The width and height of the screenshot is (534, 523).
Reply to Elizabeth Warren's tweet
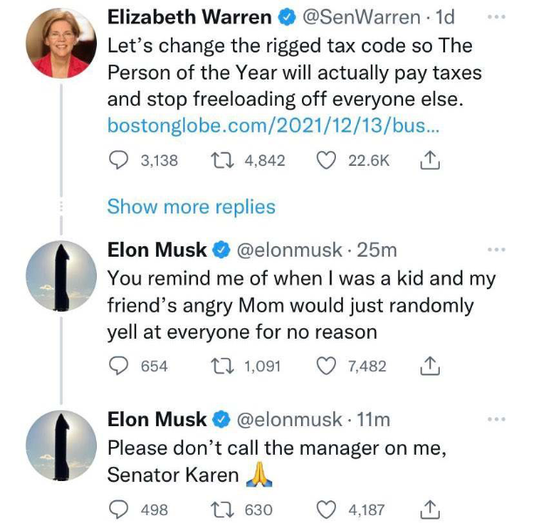(x=119, y=161)
